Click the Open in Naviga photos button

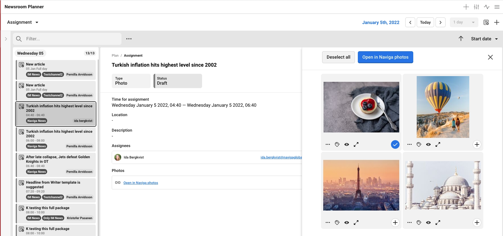tap(385, 57)
